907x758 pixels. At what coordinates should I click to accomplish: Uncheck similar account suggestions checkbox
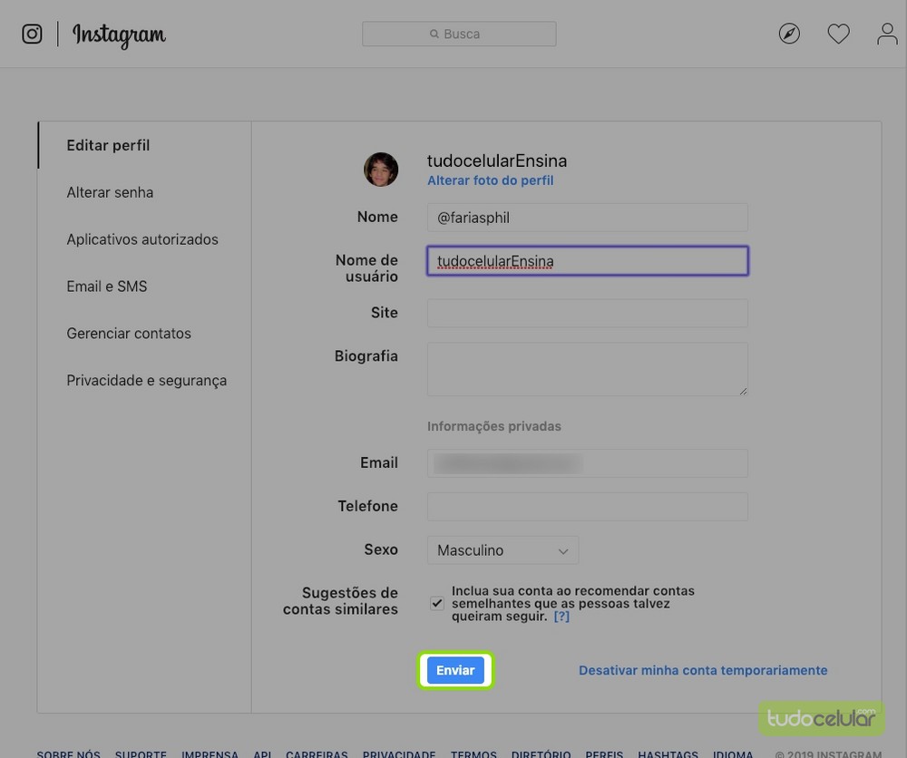437,603
